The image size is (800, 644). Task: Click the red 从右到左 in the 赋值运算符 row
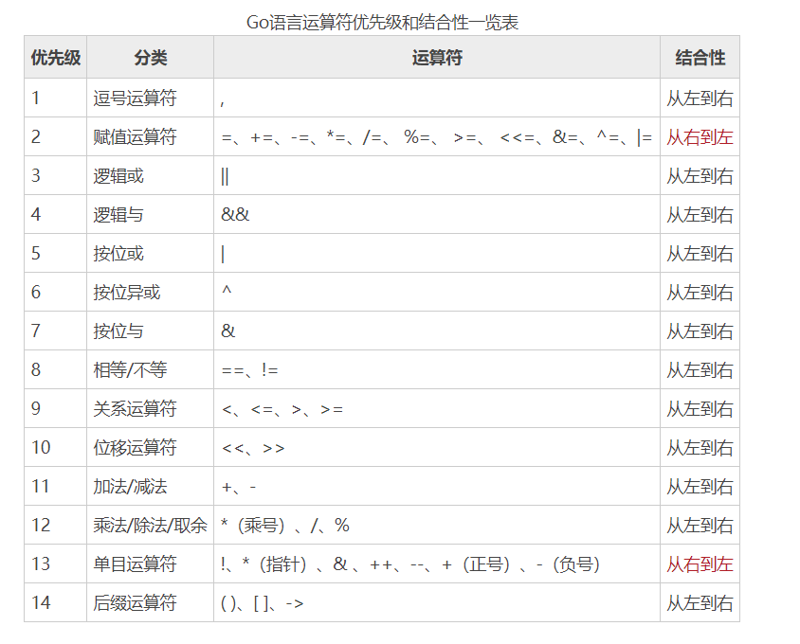click(x=700, y=136)
